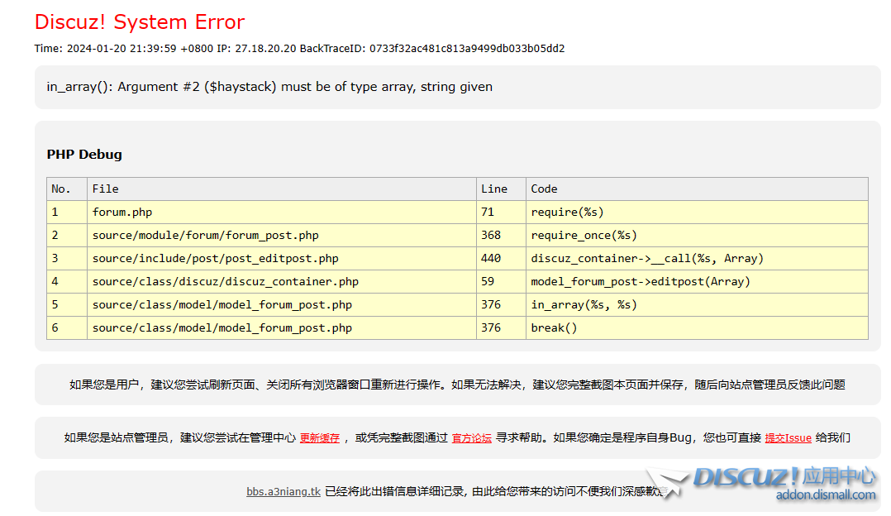This screenshot has height=516, width=891.
Task: Click the in_array(%s, %s) code cell
Action: tap(697, 304)
